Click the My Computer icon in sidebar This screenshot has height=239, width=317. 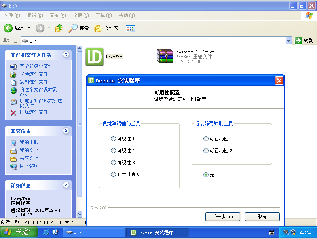pos(13,143)
